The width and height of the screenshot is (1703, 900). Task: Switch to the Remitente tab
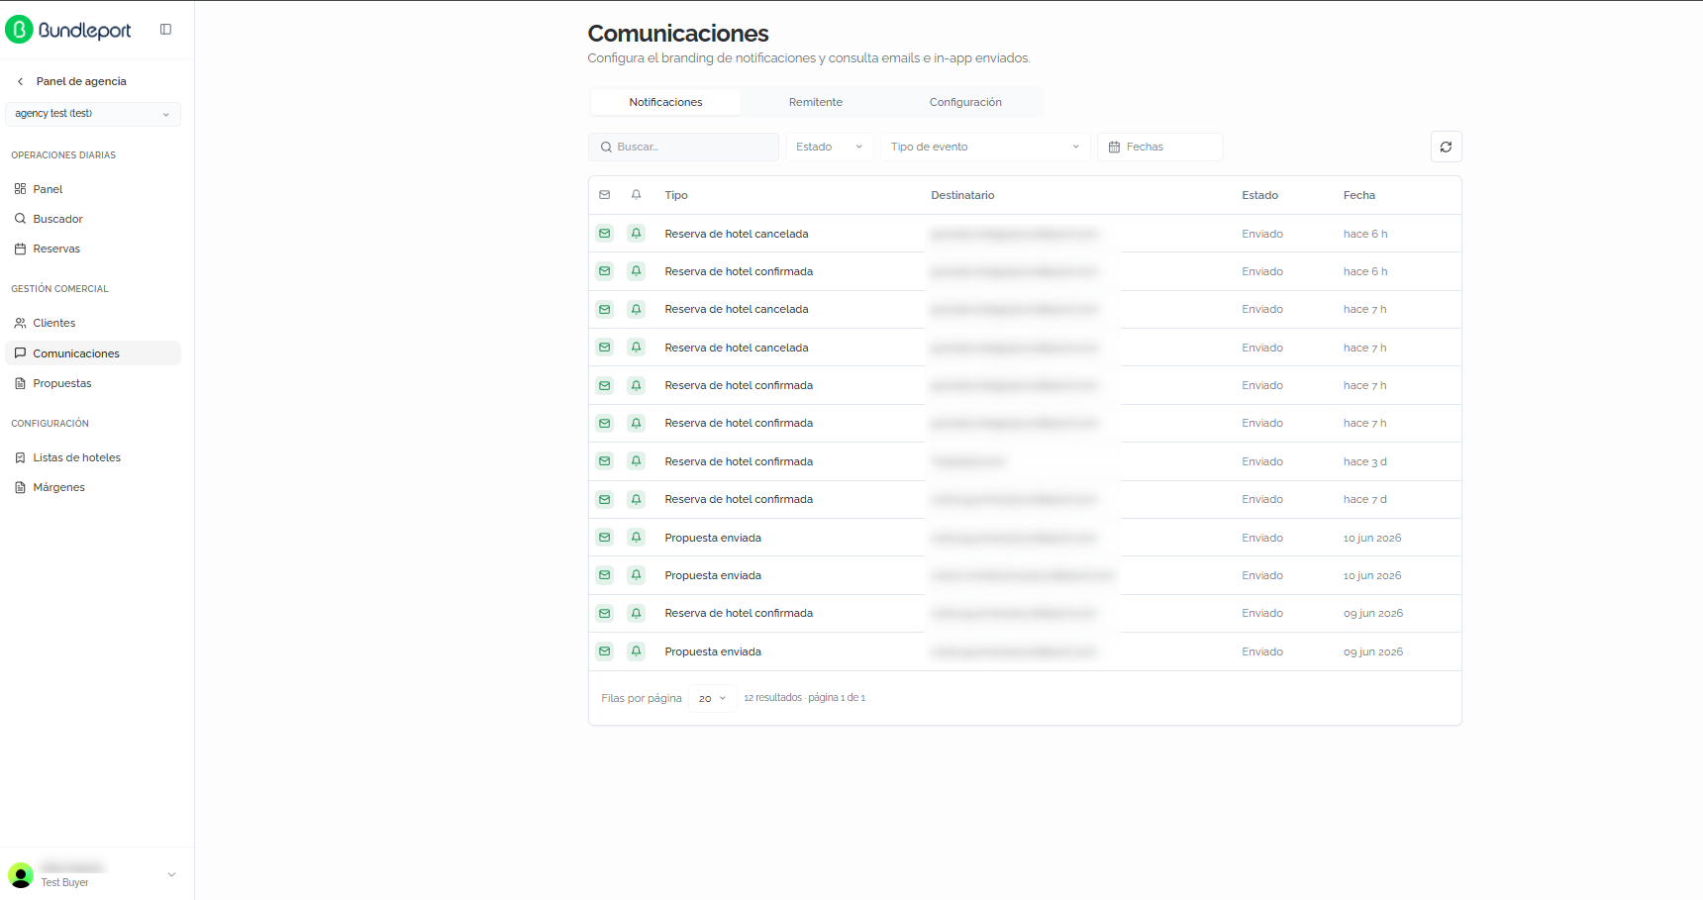816,102
